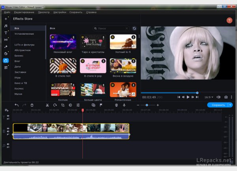Viewport: 237px width, 171px height.
Task: Open the player three-dot options menu
Action: pos(231,97)
